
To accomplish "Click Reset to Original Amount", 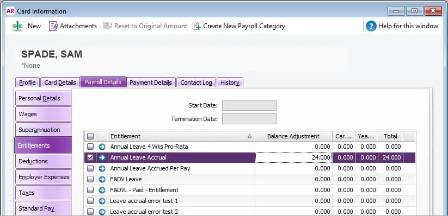I will pos(145,26).
